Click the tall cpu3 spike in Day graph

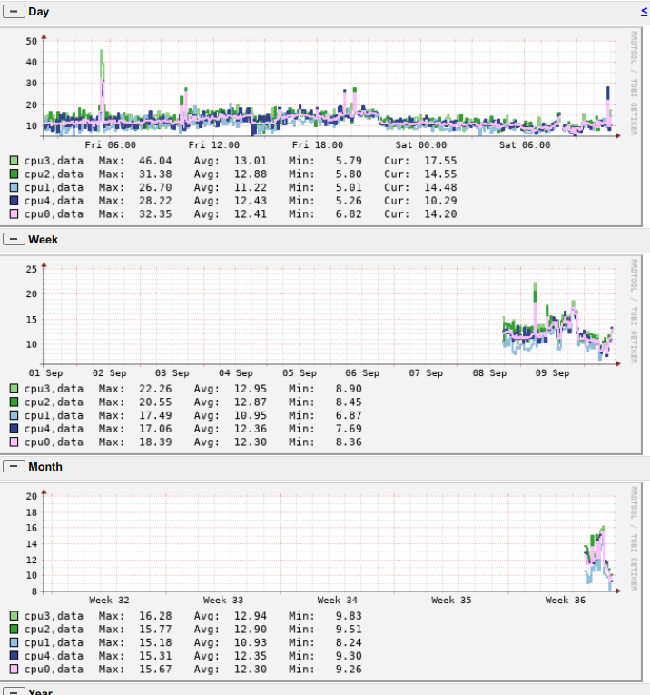pyautogui.click(x=103, y=64)
